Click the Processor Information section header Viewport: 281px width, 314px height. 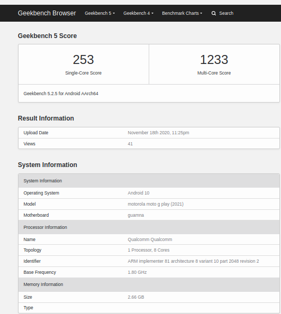[149, 227]
